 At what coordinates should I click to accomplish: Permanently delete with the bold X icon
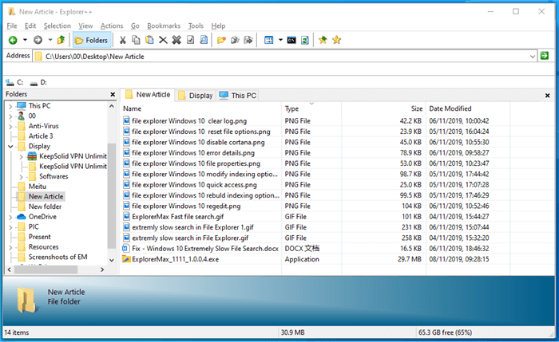coord(176,40)
